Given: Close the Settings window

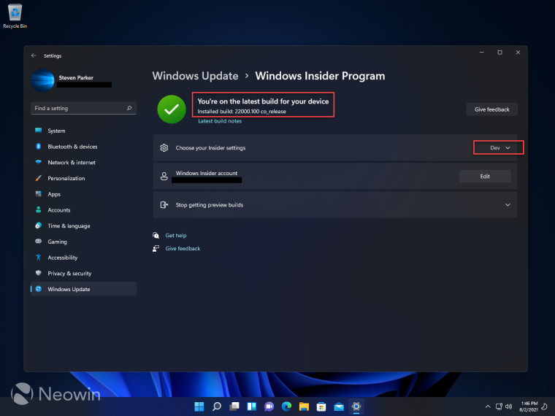Looking at the screenshot, I should pyautogui.click(x=518, y=53).
